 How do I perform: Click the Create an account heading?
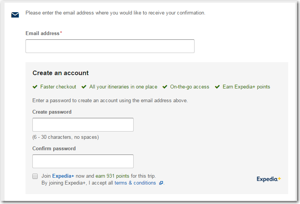[x=61, y=73]
